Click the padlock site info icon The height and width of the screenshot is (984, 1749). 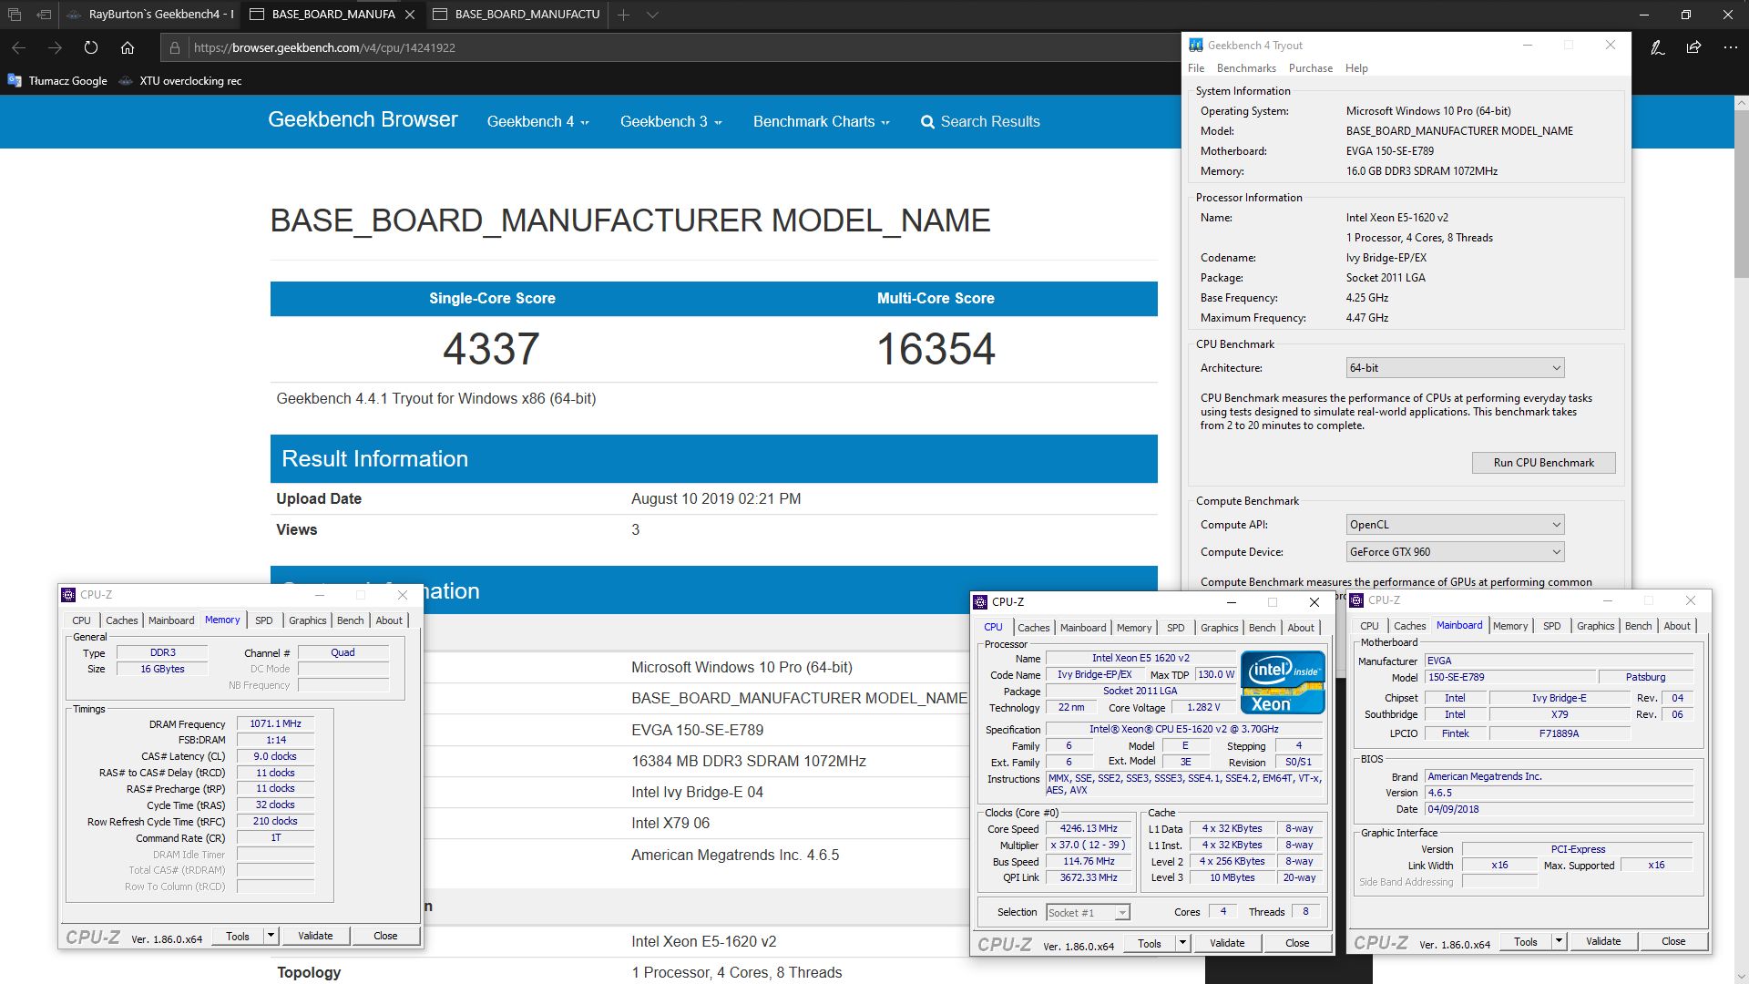tap(175, 47)
